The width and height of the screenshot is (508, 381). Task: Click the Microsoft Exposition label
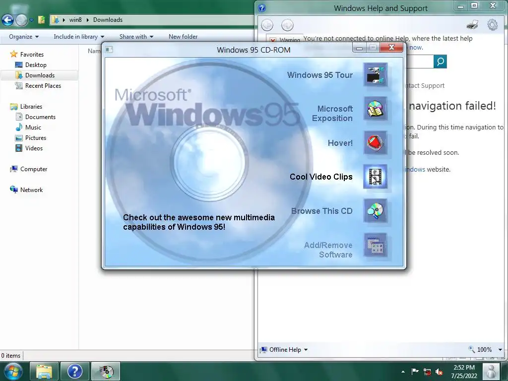point(332,114)
